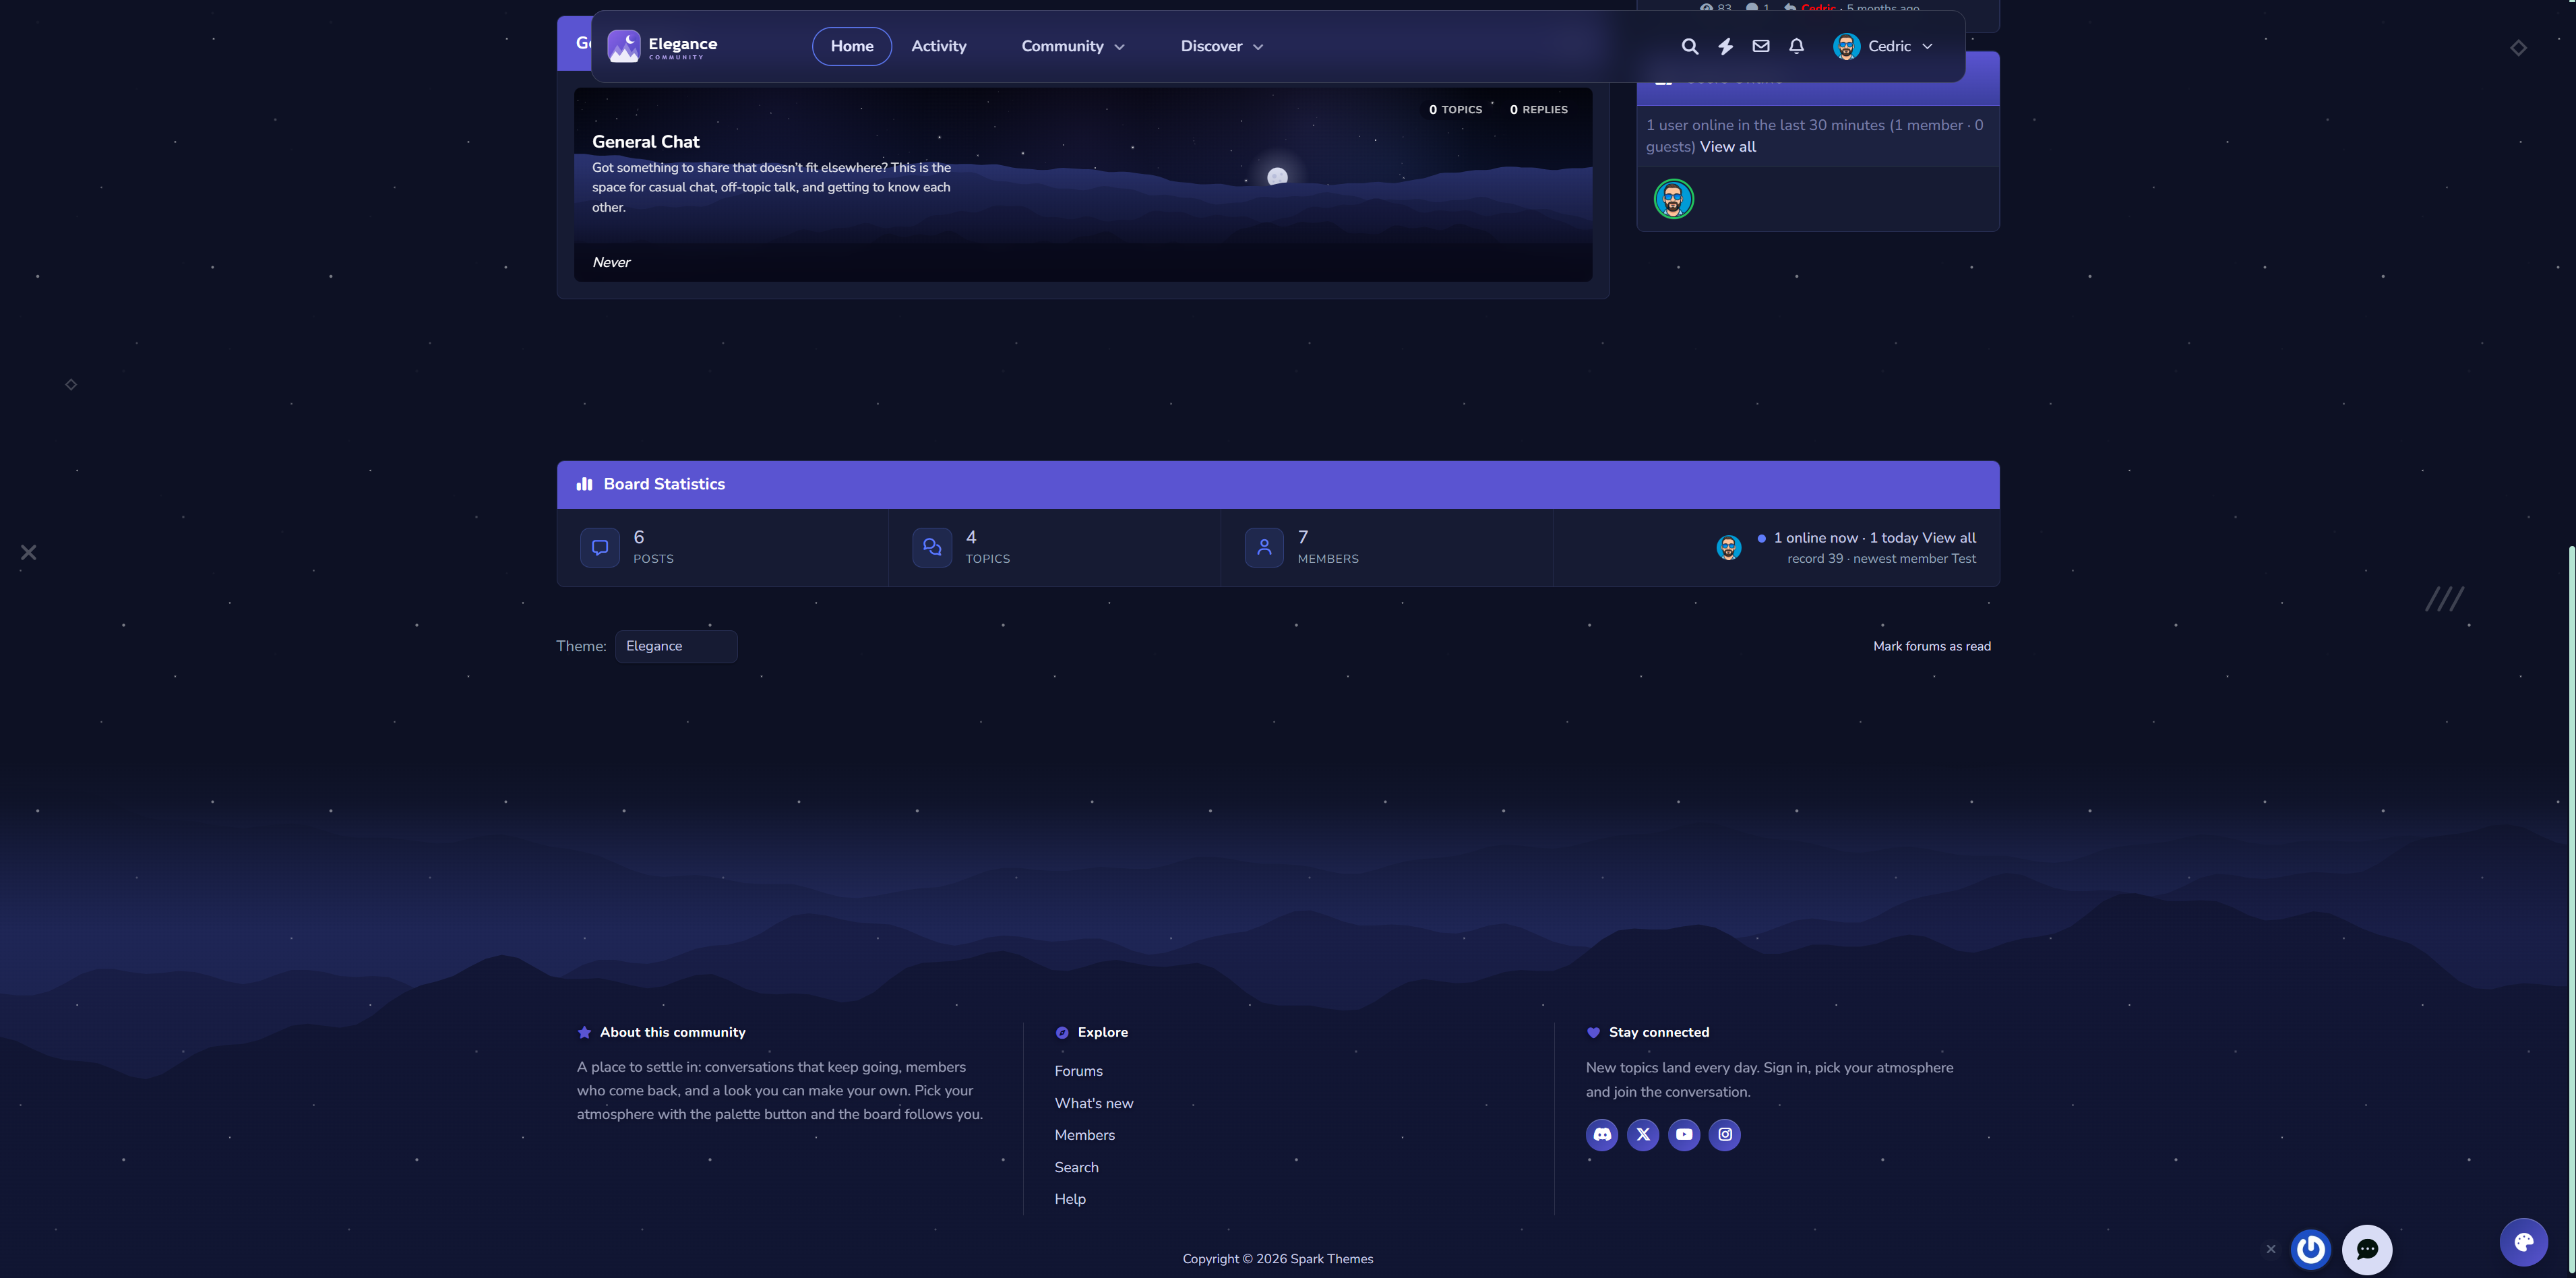Open the newest member Test profile
This screenshot has width=2576, height=1278.
1964,559
